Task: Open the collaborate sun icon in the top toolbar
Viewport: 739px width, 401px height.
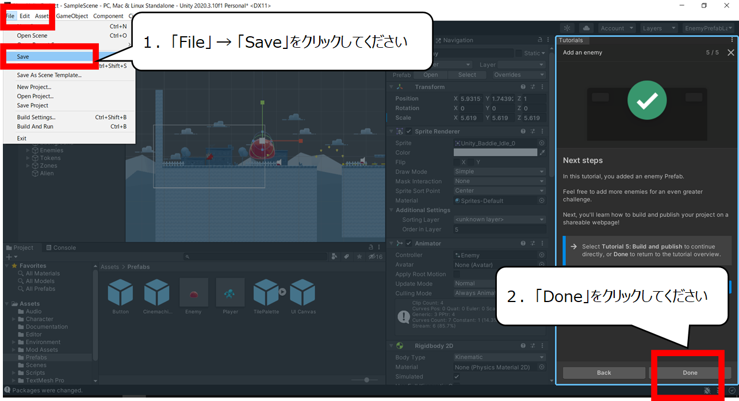Action: pyautogui.click(x=568, y=28)
